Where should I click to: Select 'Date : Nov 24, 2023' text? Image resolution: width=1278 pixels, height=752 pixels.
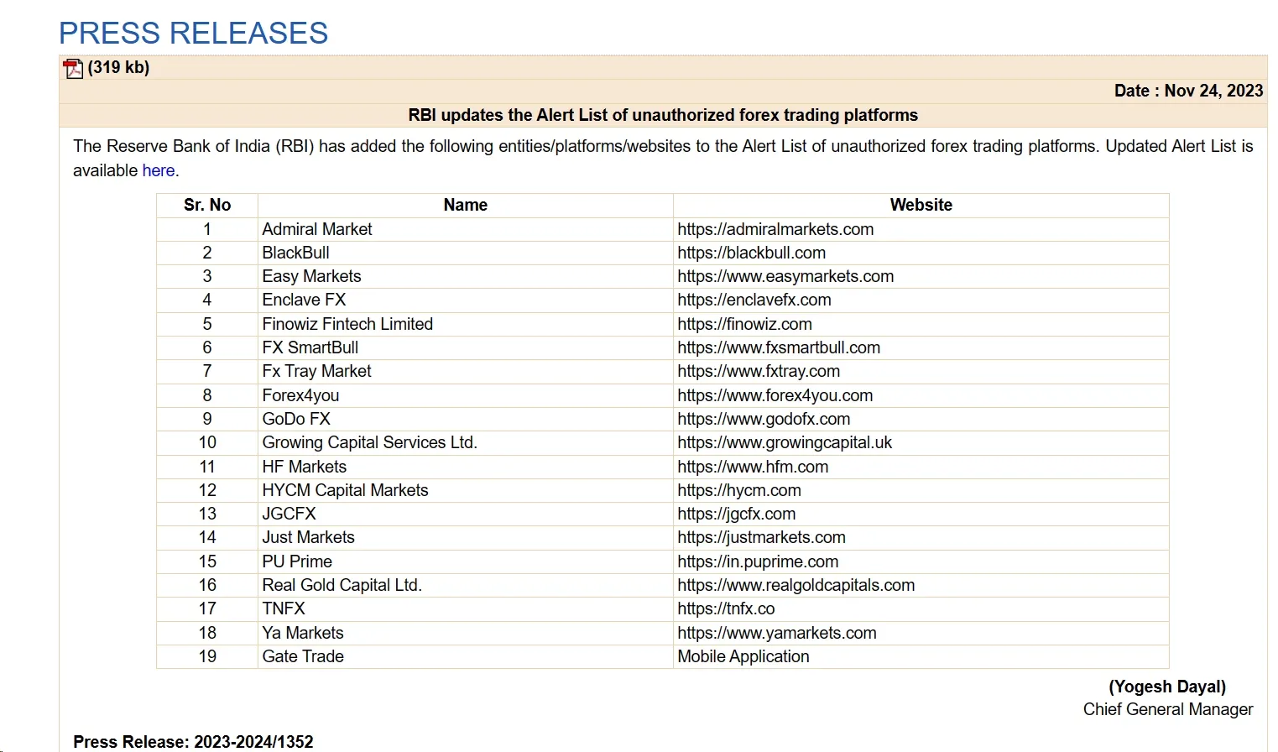(x=1188, y=91)
